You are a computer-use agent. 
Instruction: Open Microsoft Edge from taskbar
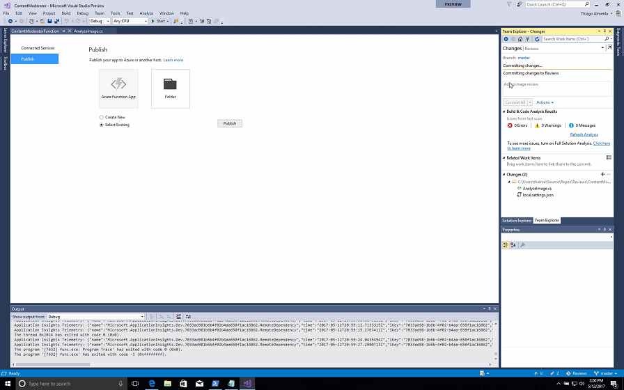click(152, 384)
